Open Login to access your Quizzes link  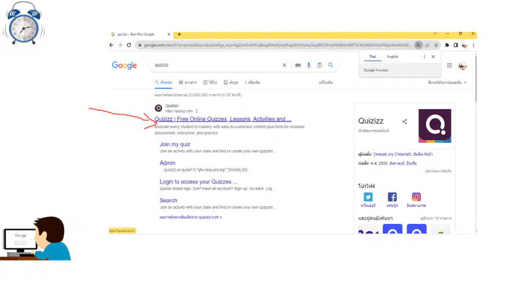(x=199, y=182)
